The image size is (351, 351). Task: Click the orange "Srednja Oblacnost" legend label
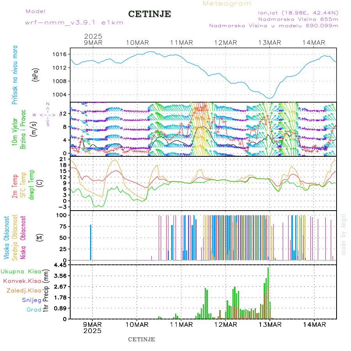(x=15, y=237)
